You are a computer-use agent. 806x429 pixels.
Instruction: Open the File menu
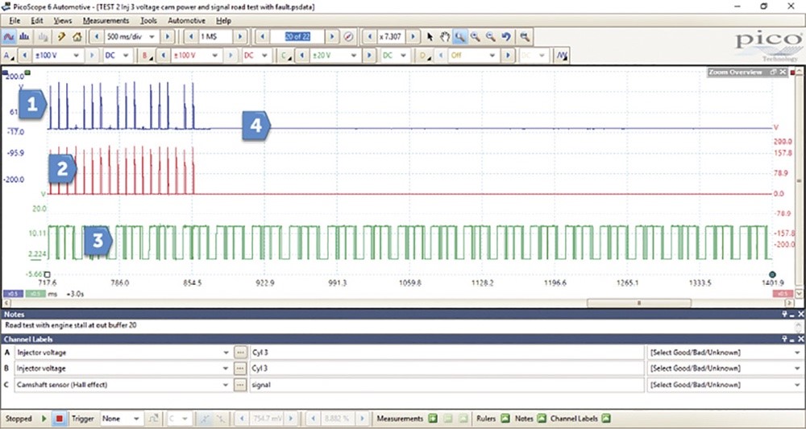15,21
